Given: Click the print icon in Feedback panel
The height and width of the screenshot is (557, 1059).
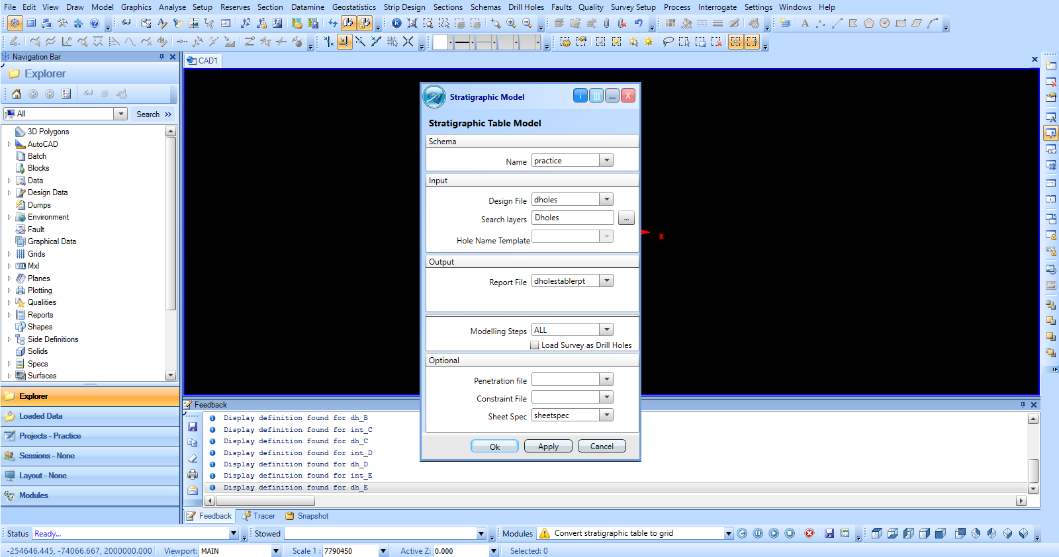Looking at the screenshot, I should tap(193, 474).
